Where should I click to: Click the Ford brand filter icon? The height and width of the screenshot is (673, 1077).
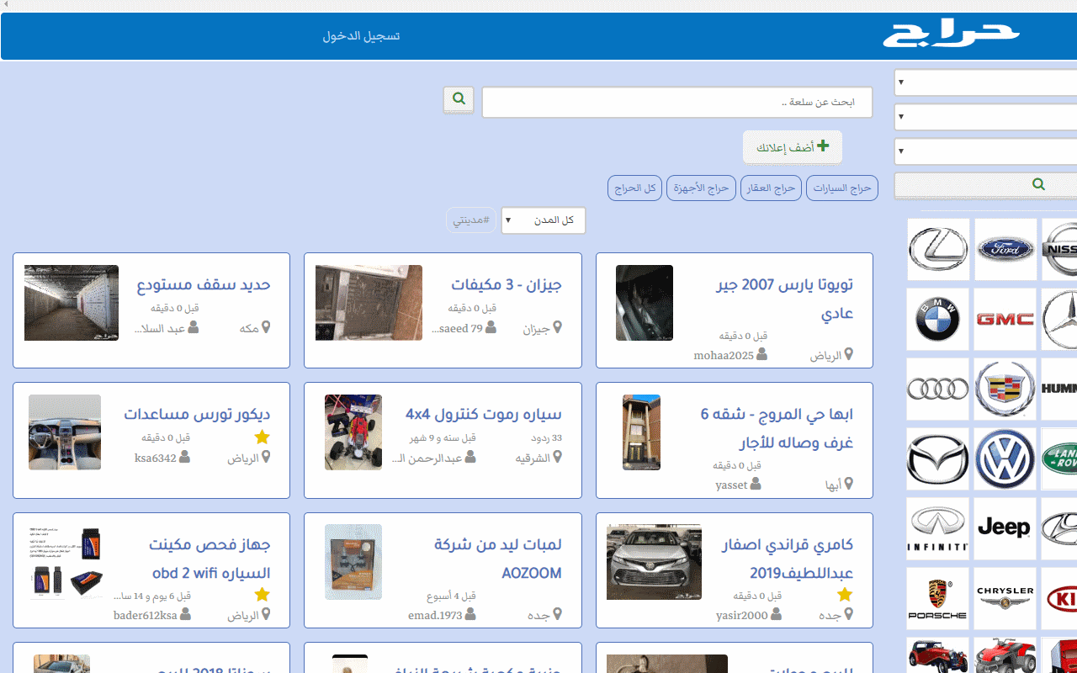click(1005, 248)
